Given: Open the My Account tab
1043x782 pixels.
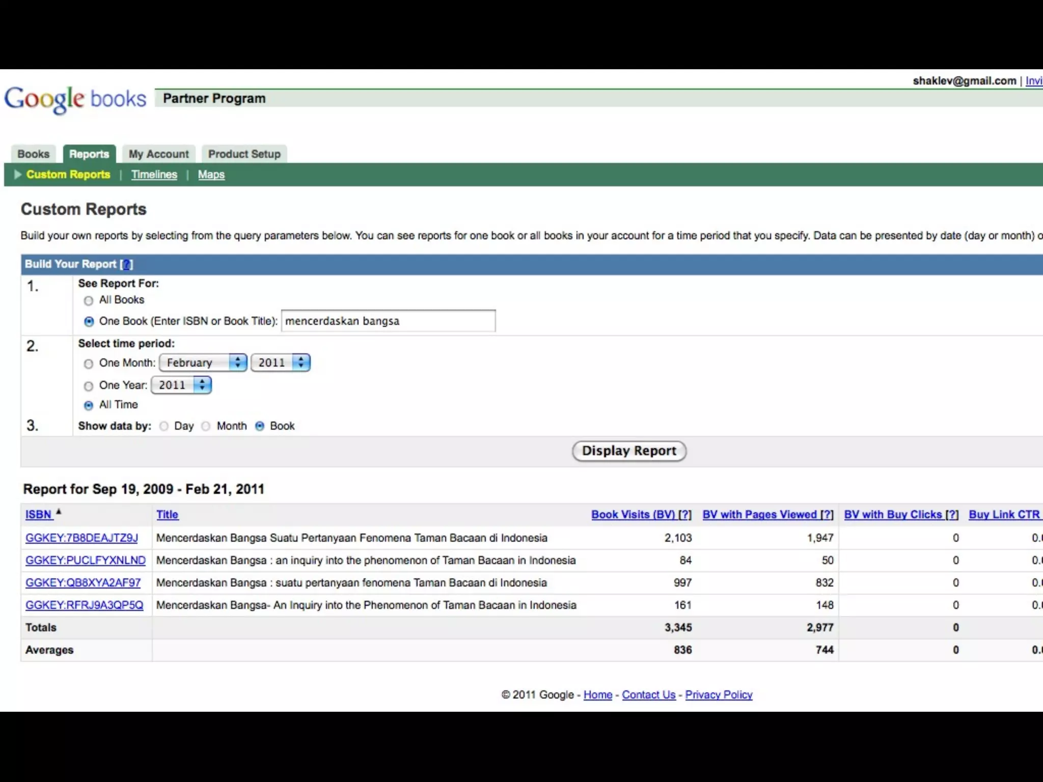Looking at the screenshot, I should 158,154.
